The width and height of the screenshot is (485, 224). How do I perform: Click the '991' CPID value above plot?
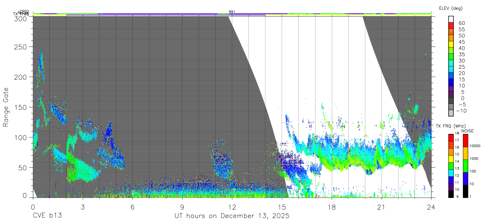point(232,12)
